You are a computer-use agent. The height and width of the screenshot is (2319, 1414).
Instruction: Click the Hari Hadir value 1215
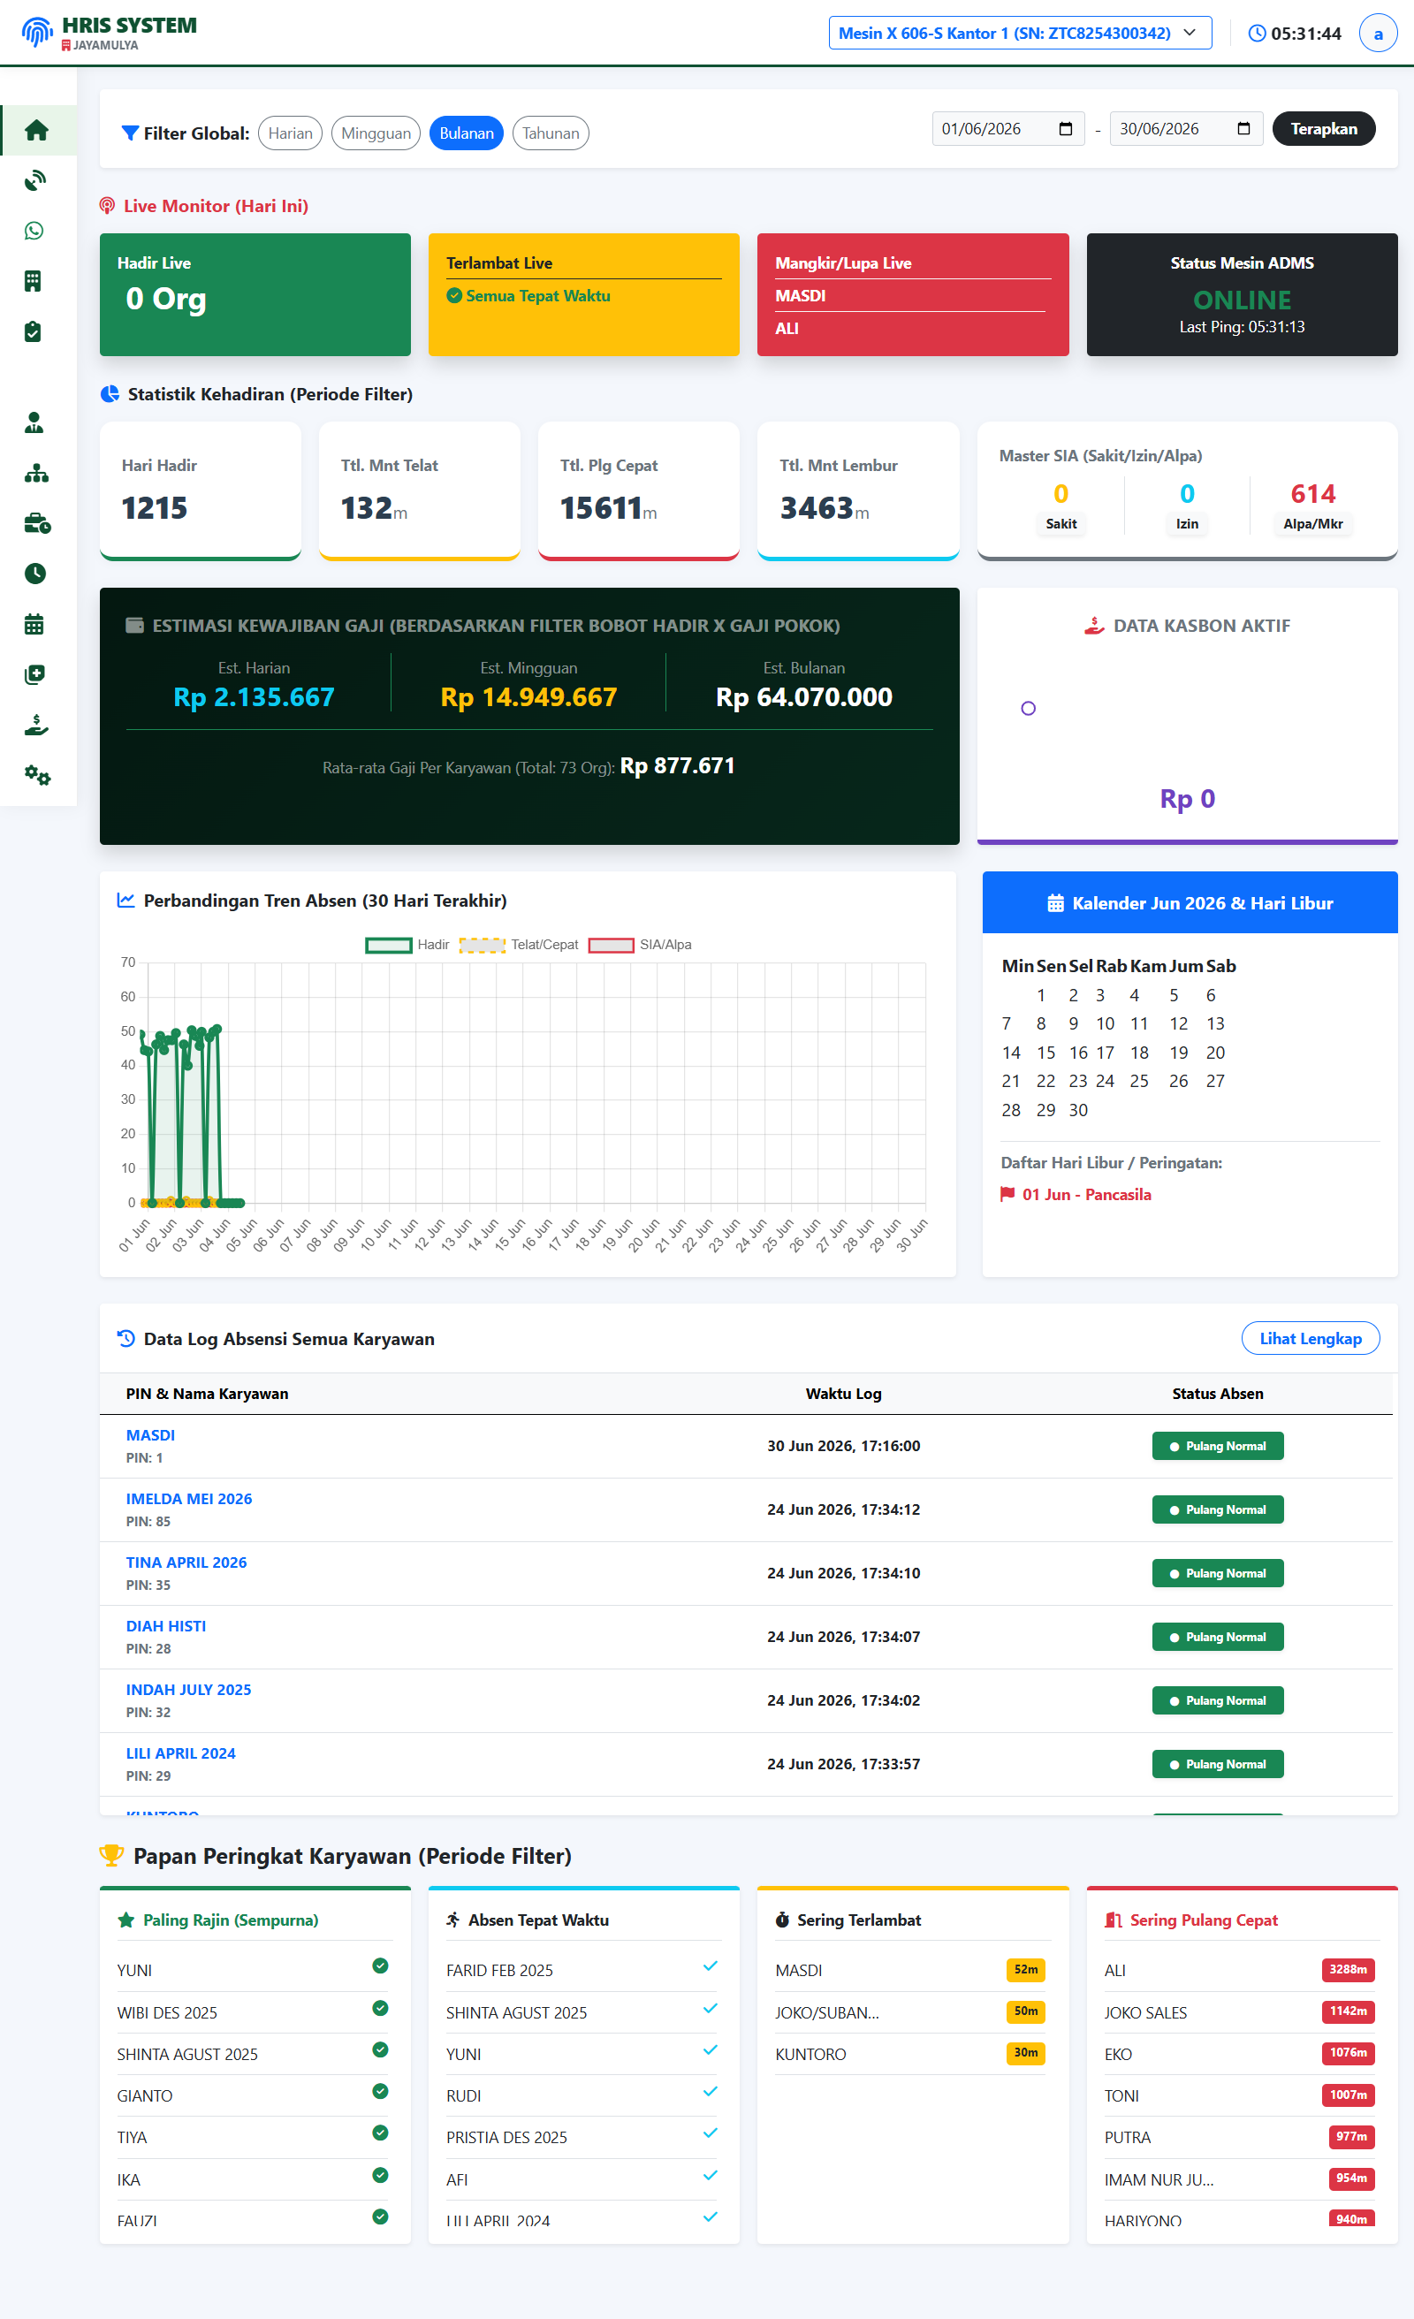pyautogui.click(x=155, y=508)
